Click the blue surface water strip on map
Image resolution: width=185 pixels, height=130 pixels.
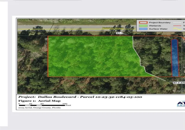[x=175, y=58]
